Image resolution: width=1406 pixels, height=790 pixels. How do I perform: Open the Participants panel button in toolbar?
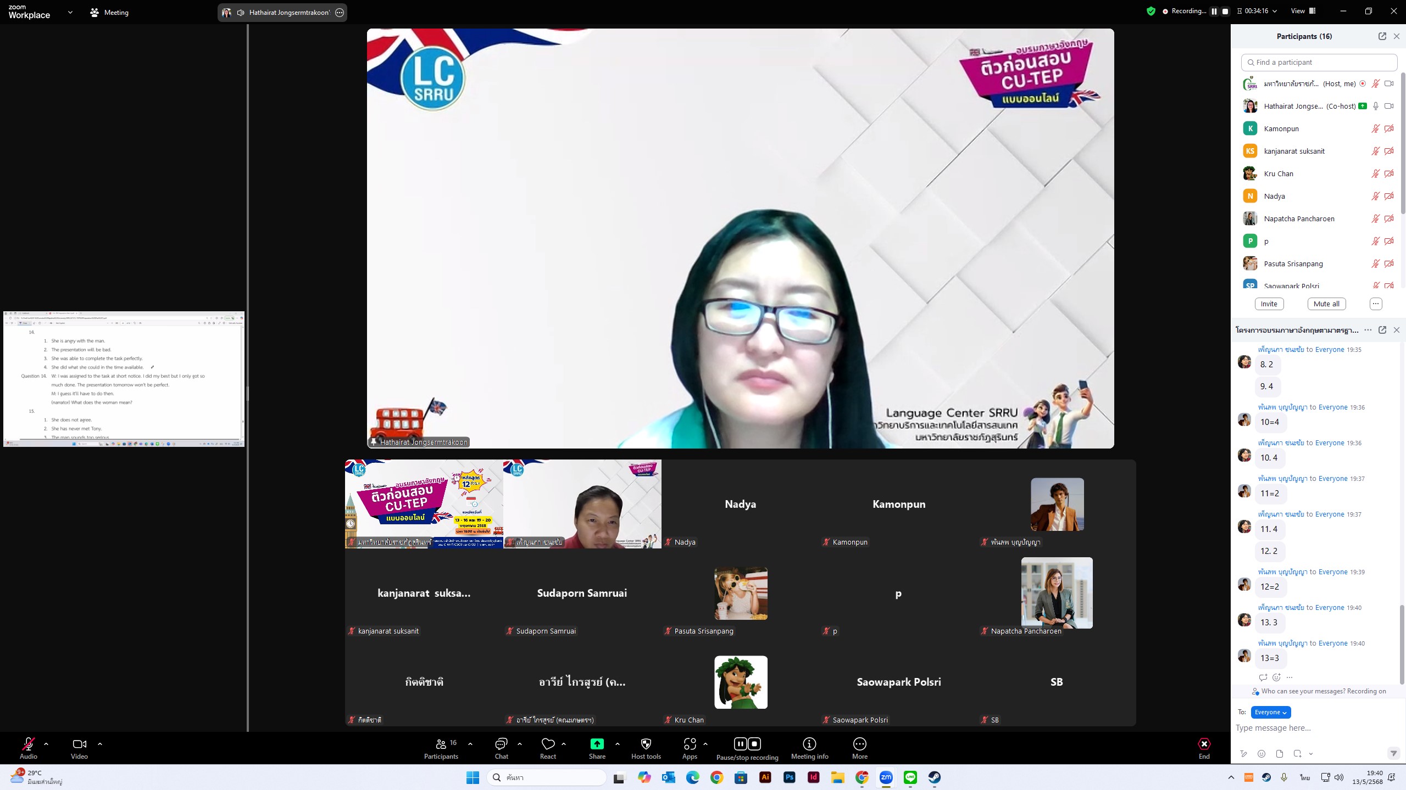click(441, 748)
